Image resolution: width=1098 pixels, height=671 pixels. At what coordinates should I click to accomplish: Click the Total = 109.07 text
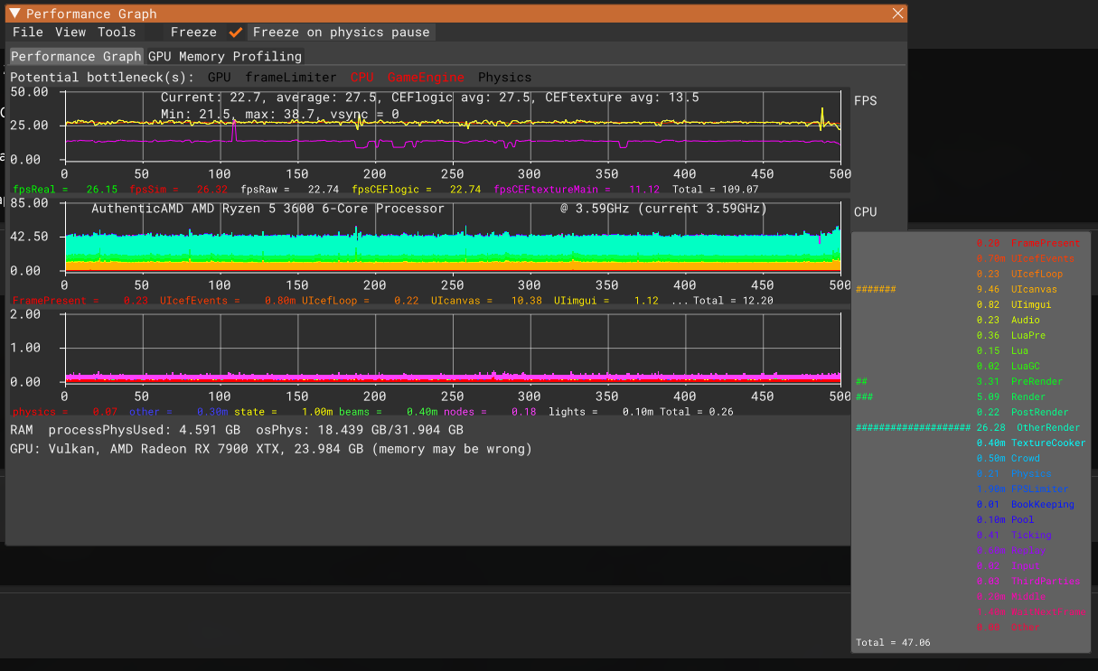[715, 190]
